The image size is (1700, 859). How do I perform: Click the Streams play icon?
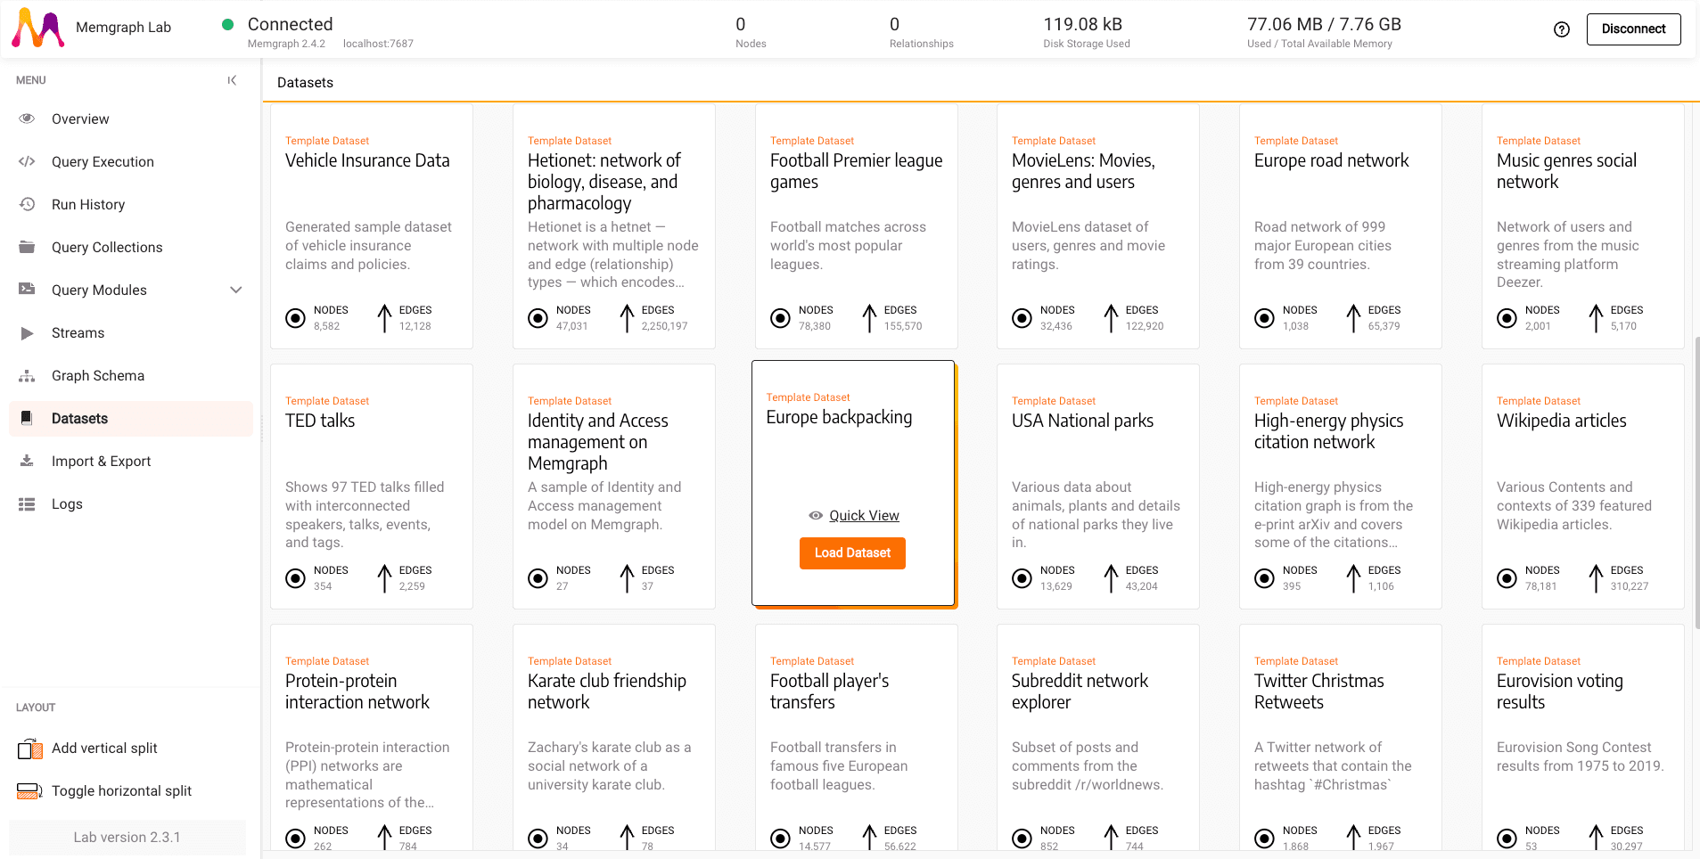(x=28, y=333)
